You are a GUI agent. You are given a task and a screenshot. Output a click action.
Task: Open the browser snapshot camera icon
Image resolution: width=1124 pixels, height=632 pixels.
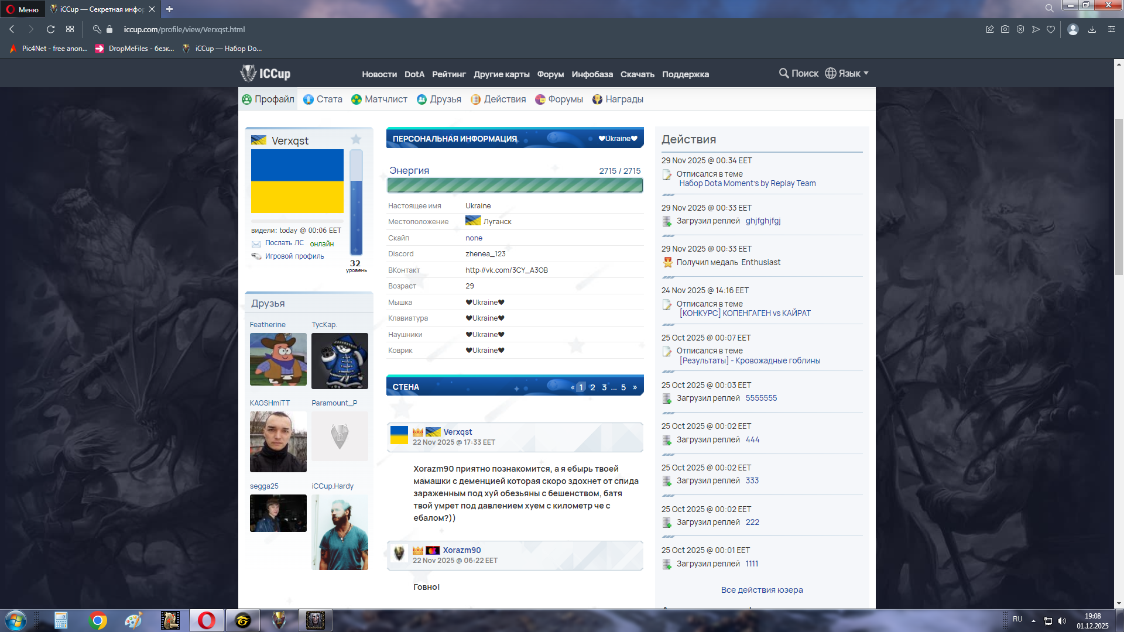(x=1005, y=29)
